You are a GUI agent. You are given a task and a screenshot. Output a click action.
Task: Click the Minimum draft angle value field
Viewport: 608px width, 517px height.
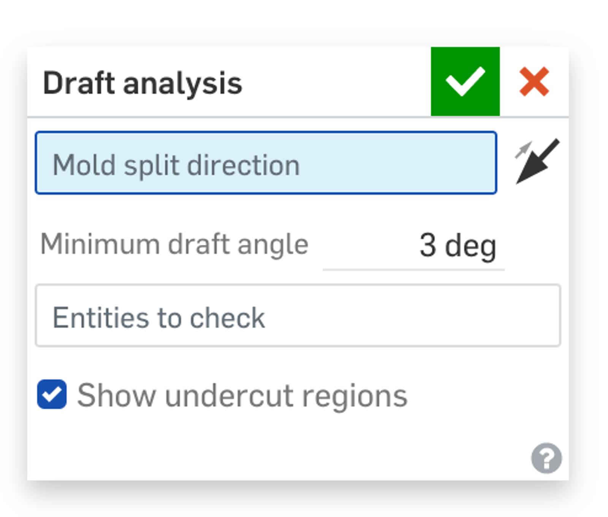click(413, 245)
